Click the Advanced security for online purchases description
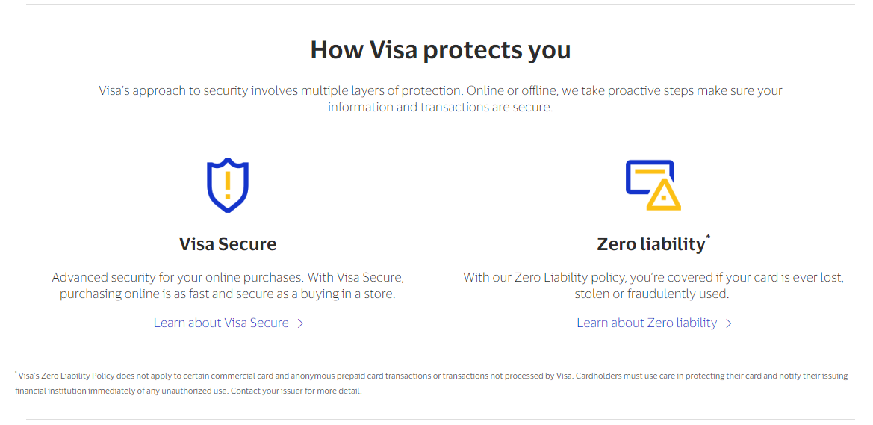Screen dimensions: 873x425 (x=227, y=285)
